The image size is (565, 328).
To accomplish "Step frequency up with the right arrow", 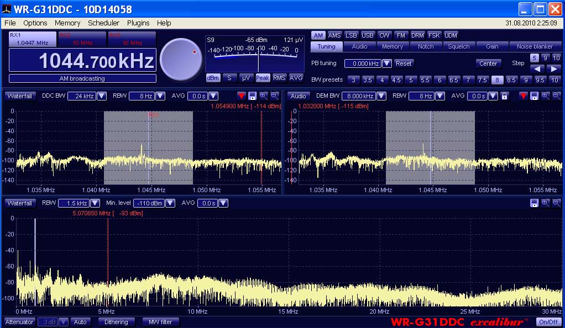I will click(x=554, y=69).
